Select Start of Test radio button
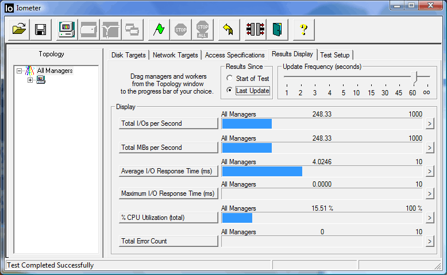Viewport: 447px width, 275px height. [x=229, y=78]
